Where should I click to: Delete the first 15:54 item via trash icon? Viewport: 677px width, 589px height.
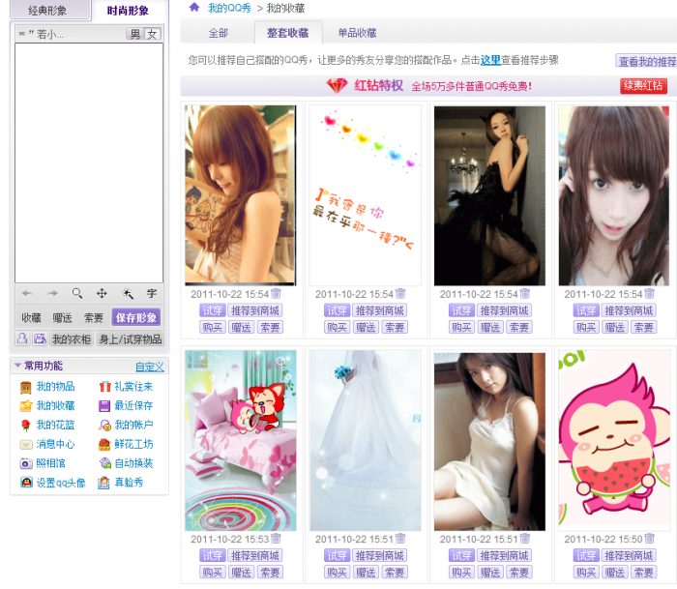[276, 294]
